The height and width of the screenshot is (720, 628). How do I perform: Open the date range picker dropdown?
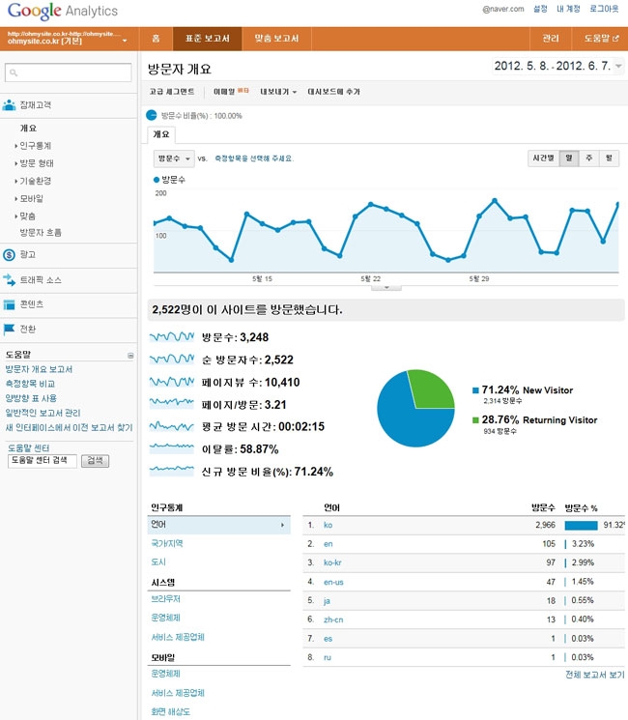(x=618, y=66)
